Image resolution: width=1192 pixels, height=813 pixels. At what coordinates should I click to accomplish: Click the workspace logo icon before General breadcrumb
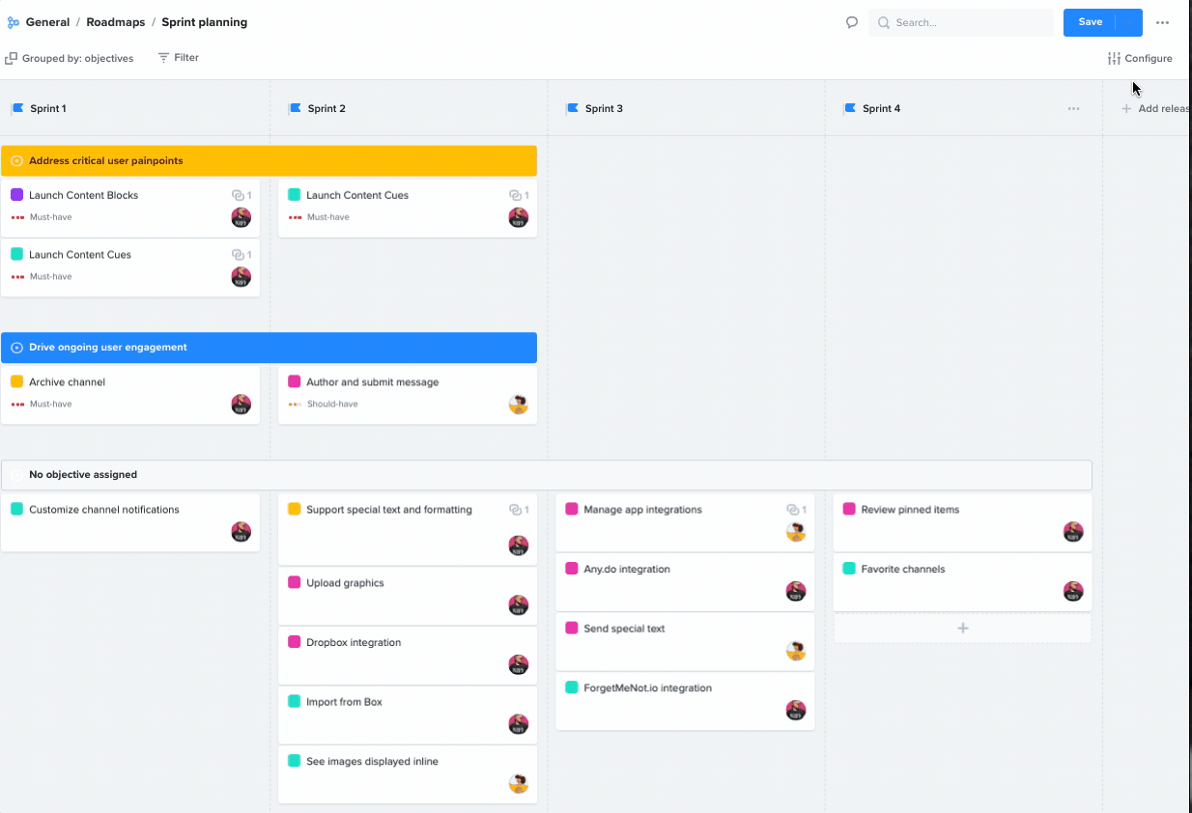pyautogui.click(x=14, y=21)
